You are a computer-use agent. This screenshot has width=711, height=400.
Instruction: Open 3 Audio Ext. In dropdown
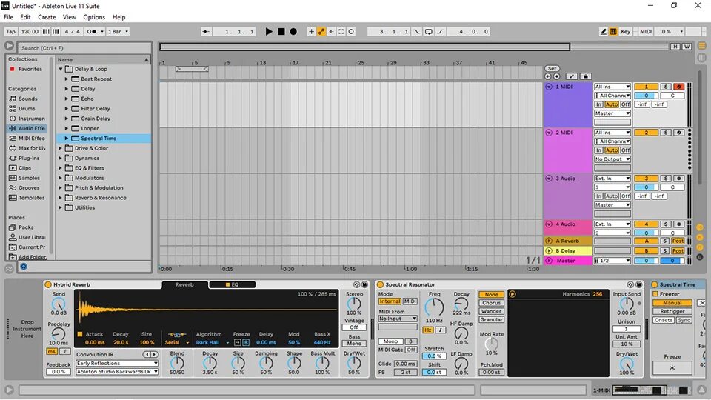tap(612, 179)
